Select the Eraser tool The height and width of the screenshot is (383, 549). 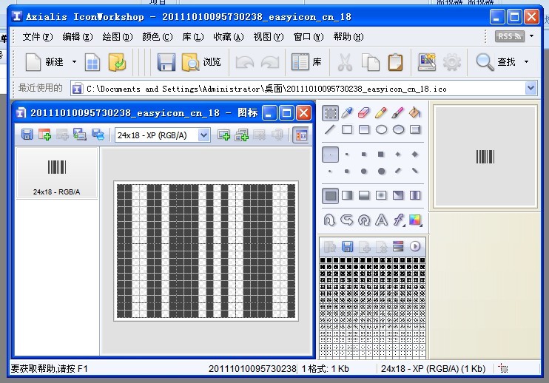[x=364, y=113]
